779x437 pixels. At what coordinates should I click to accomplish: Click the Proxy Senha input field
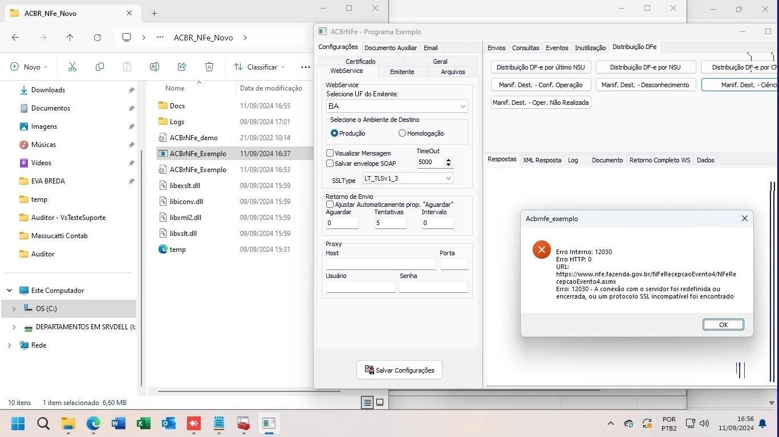click(x=433, y=287)
